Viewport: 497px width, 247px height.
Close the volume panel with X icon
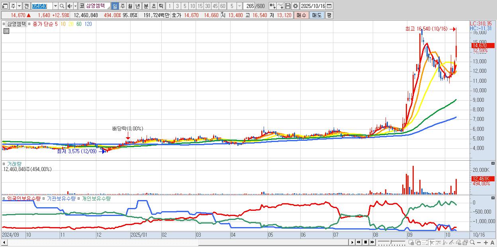(493, 163)
